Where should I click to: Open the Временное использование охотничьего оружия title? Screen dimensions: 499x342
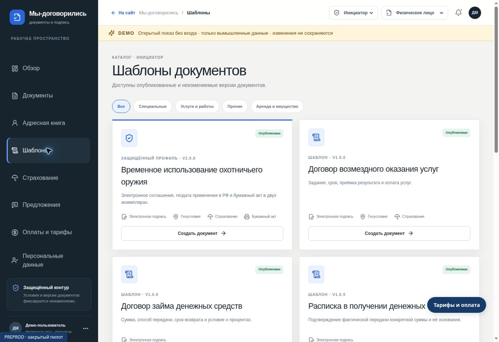tap(192, 176)
